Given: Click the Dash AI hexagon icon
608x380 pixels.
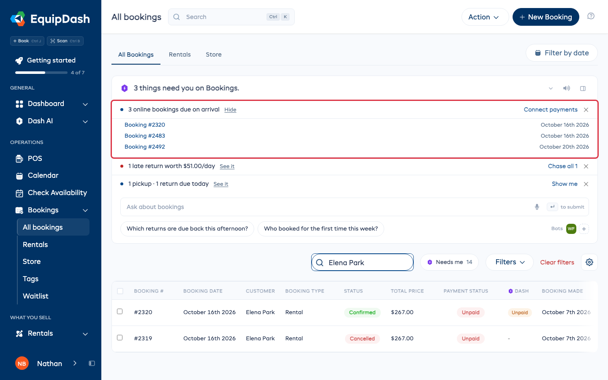Looking at the screenshot, I should click(19, 121).
